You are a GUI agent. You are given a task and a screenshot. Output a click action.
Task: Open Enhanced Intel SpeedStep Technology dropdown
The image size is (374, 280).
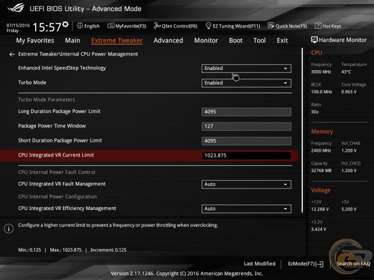click(247, 68)
